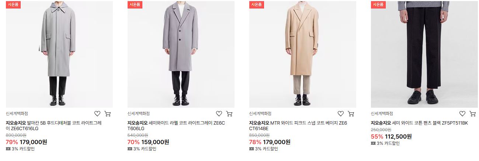Open the black wide pants product image
Viewport: 479px width, 161px height.
(424, 54)
